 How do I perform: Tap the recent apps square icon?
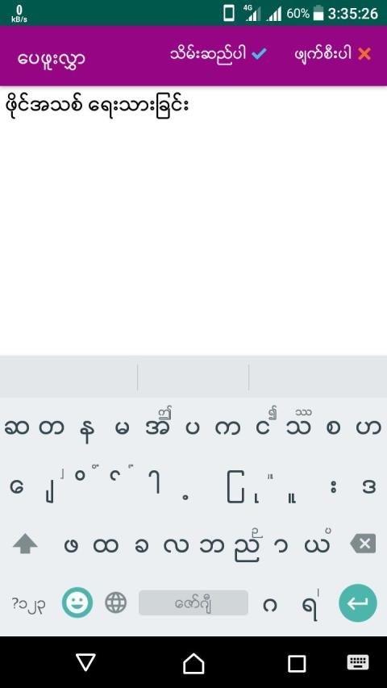[x=297, y=664]
